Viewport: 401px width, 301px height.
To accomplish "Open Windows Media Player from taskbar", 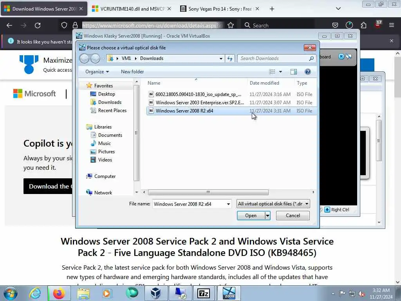I will tap(107, 293).
